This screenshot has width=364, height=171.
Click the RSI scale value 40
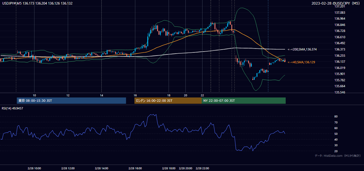(x=336, y=139)
